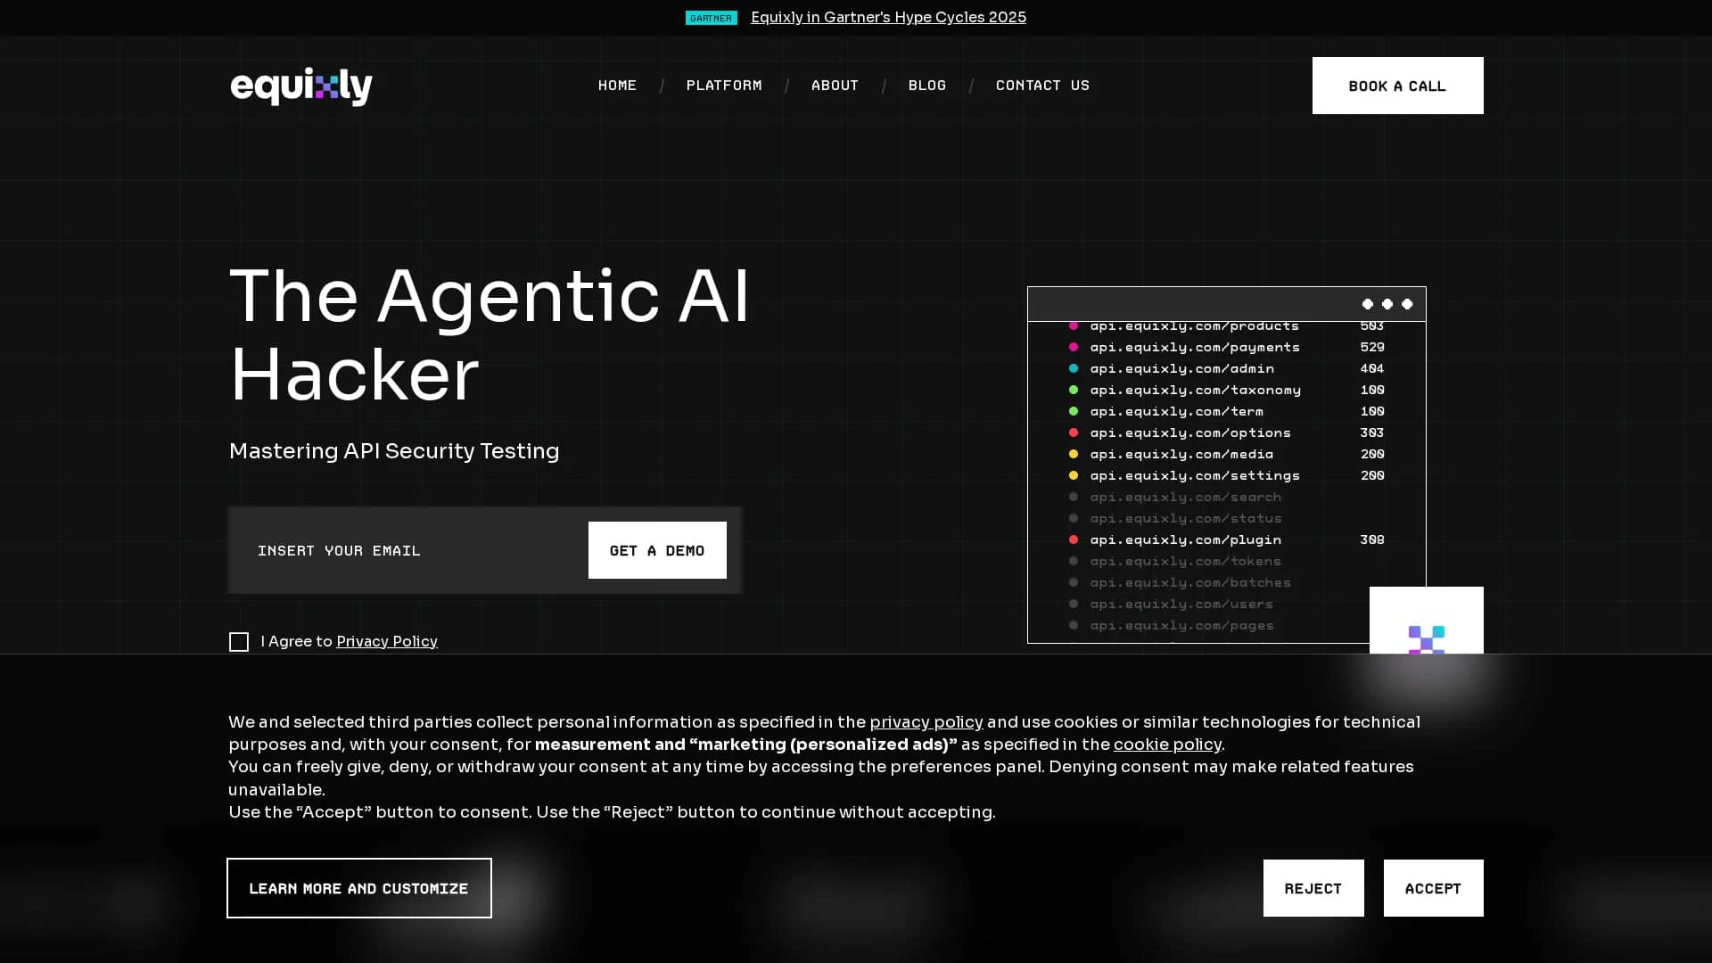Click the api.equixly.com/tokens row
1712x963 pixels.
(1227, 561)
